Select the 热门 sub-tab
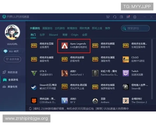Screen dimensions: 156x125 [33, 35]
